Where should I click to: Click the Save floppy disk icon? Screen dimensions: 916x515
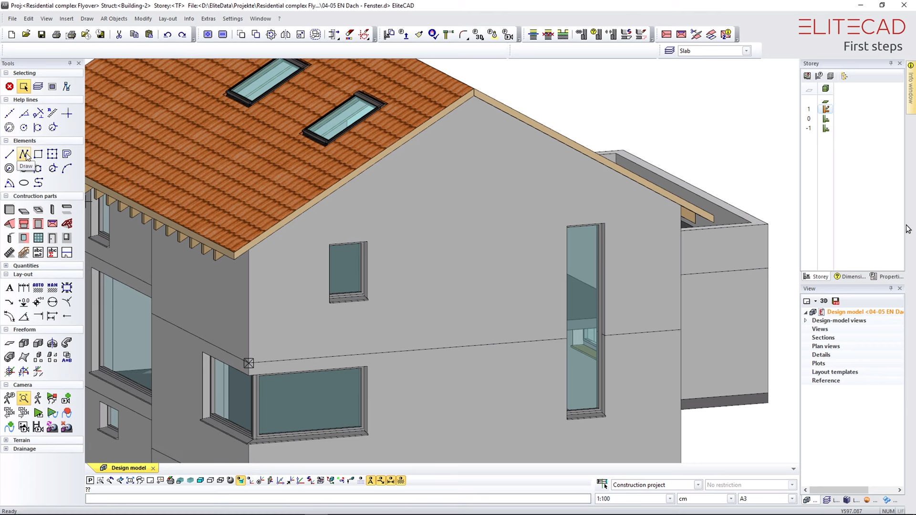[x=42, y=34]
